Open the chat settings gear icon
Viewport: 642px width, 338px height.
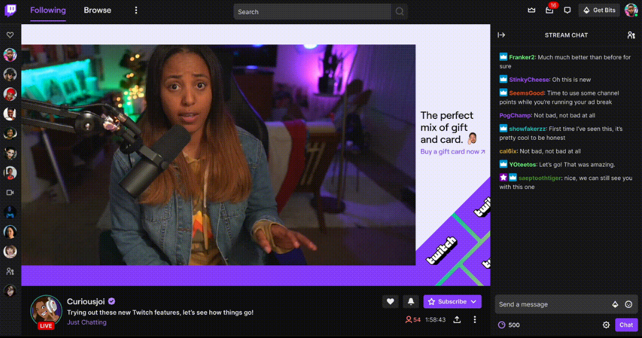click(x=606, y=325)
